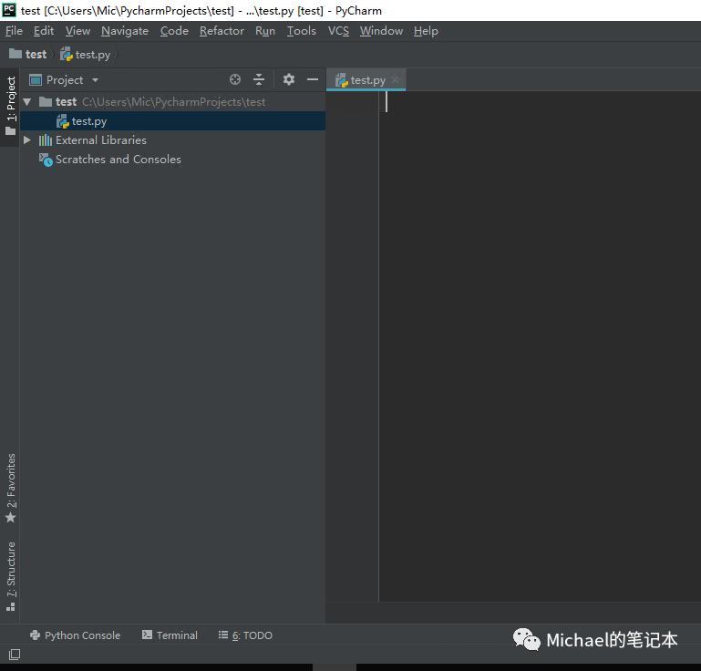This screenshot has width=701, height=671.
Task: Hide the Project panel with minus icon
Action: point(313,80)
